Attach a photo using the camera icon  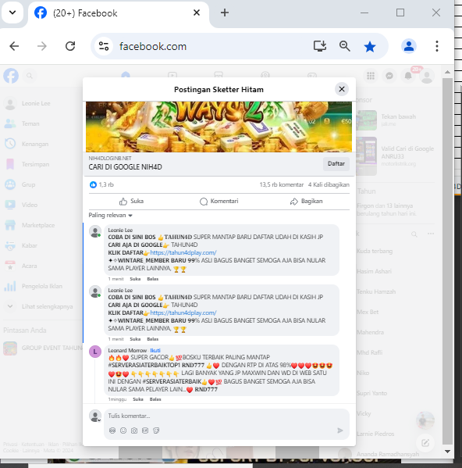134,430
